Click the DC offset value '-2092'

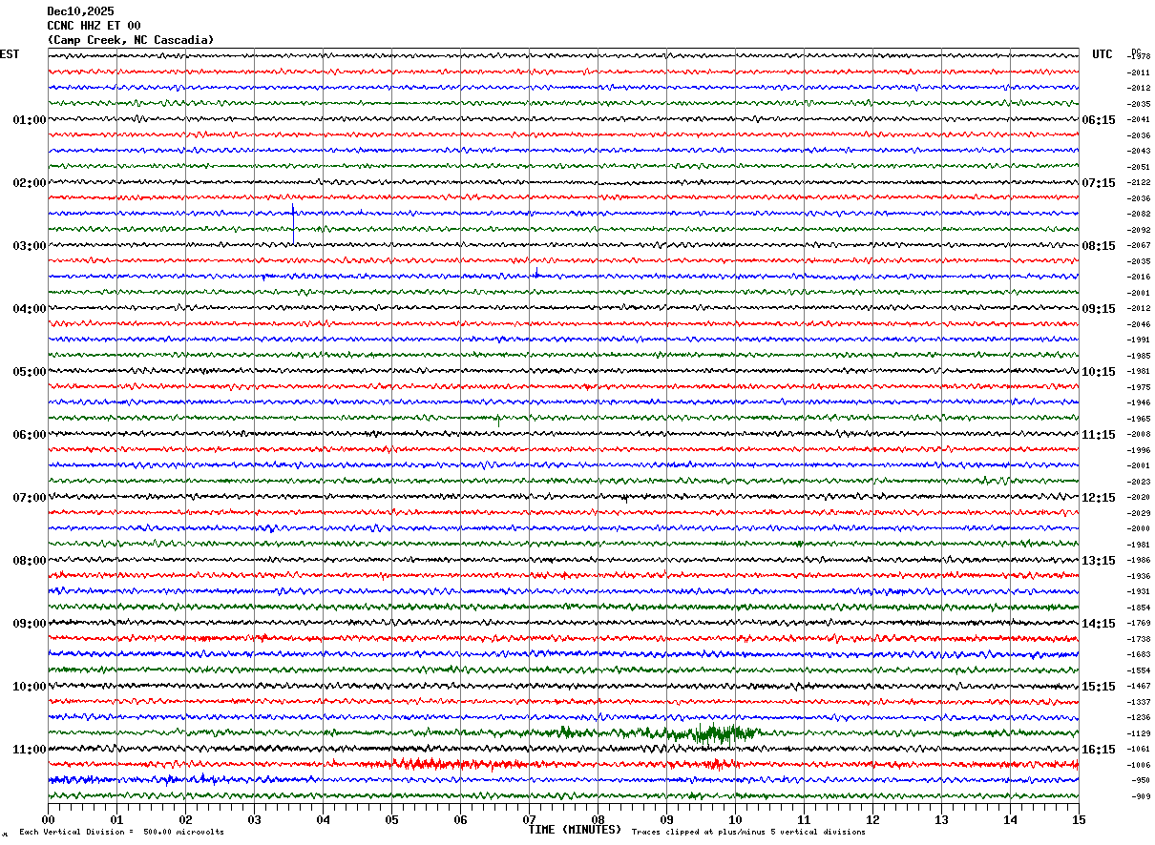click(x=1140, y=230)
